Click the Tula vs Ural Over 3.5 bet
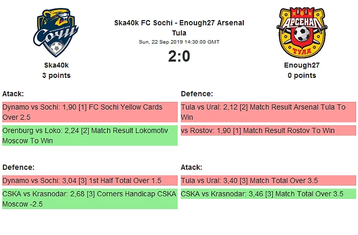 (x=268, y=181)
